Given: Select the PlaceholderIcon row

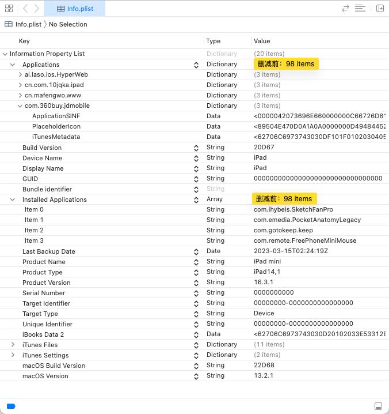Looking at the screenshot, I should coord(194,126).
